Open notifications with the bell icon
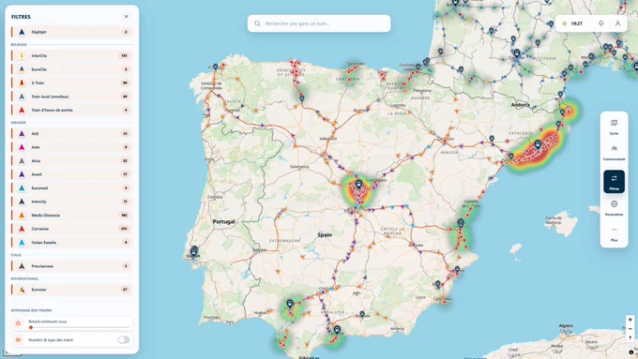This screenshot has height=359, width=638. click(x=601, y=23)
